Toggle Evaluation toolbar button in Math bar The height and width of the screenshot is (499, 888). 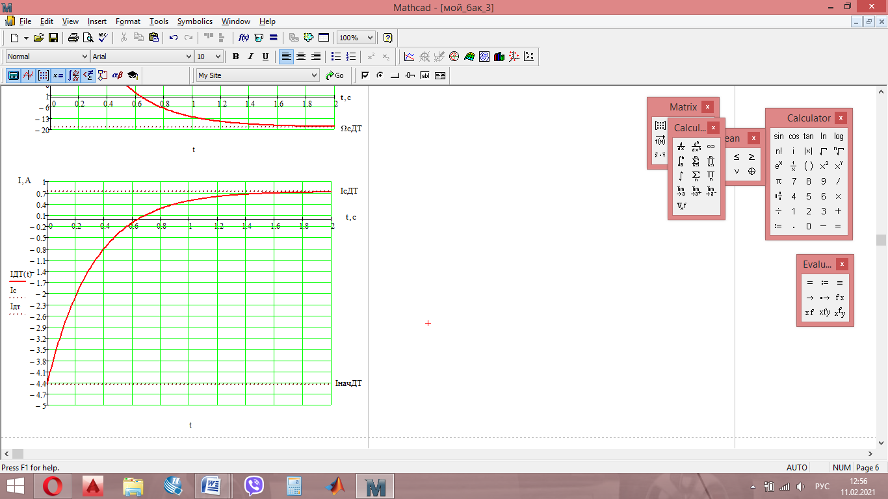pyautogui.click(x=58, y=75)
